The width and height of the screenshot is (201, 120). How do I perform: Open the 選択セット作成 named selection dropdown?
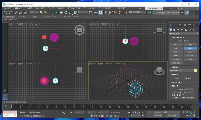click(x=137, y=12)
